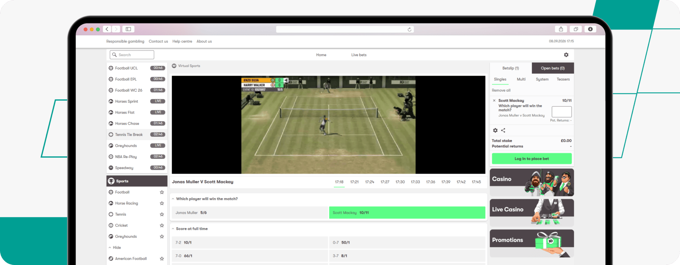Favorite Tennis with star
Image resolution: width=680 pixels, height=265 pixels.
click(x=162, y=214)
